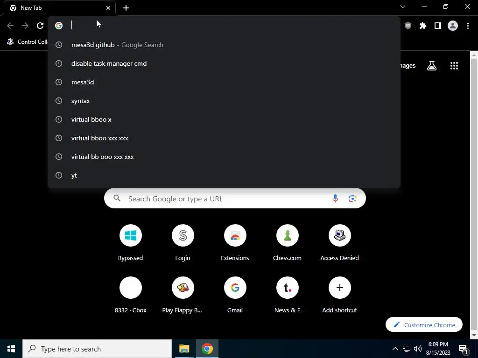Viewport: 478px width, 358px height.
Task: Open the Search Labs flask icon
Action: (x=432, y=66)
